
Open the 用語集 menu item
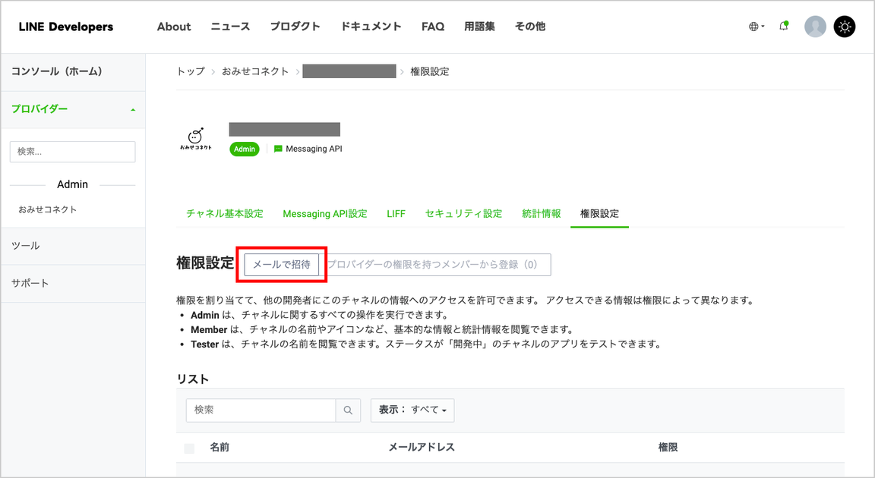tap(479, 27)
